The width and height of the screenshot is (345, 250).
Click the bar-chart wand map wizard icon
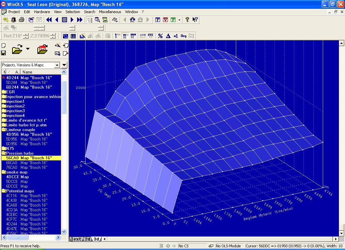pos(83,36)
